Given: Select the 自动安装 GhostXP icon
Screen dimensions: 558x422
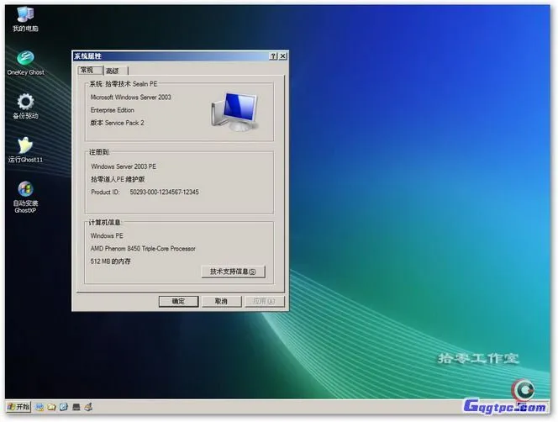Looking at the screenshot, I should pos(25,197).
